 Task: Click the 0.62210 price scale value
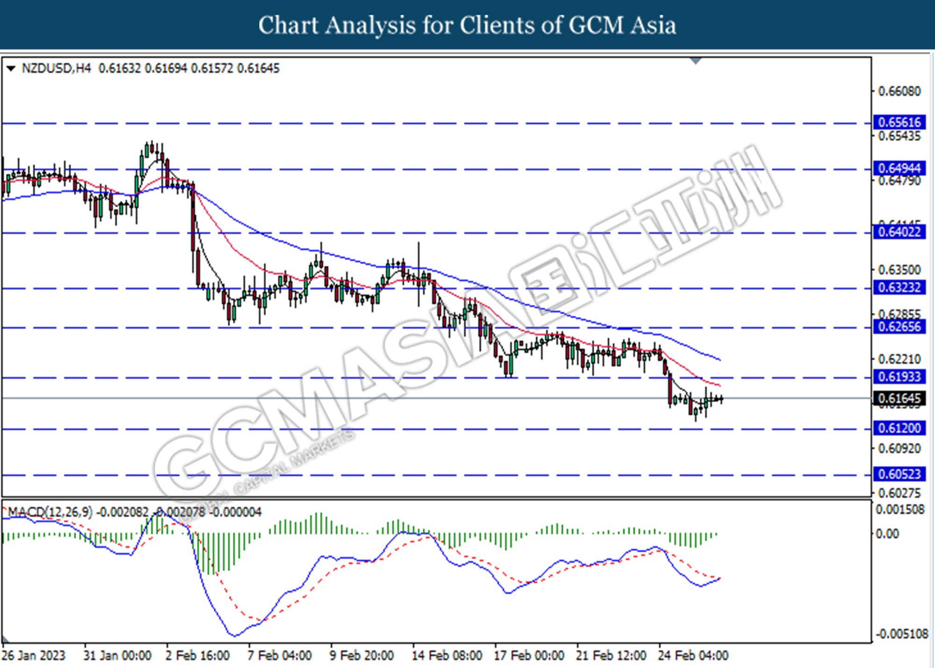click(899, 359)
